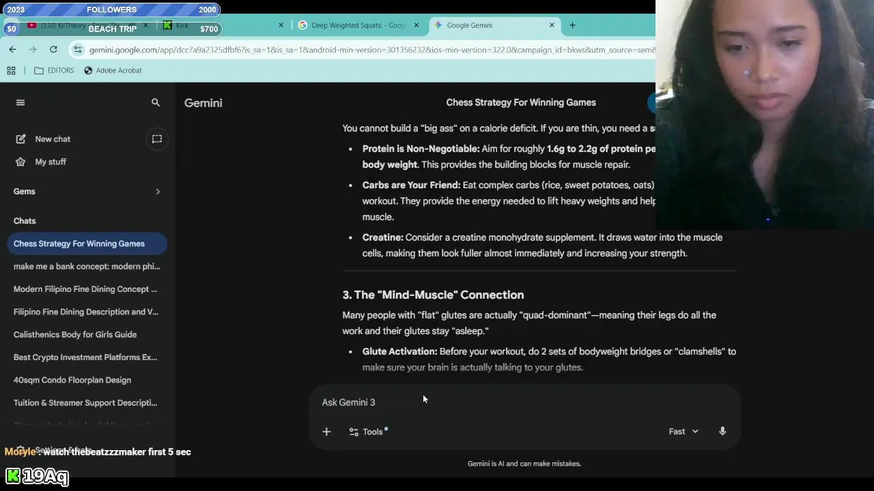
Task: Open Calisthenics Body for Girls Guide chat
Action: click(x=87, y=335)
